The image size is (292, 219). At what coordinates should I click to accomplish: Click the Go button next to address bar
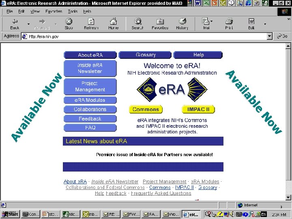click(282, 36)
